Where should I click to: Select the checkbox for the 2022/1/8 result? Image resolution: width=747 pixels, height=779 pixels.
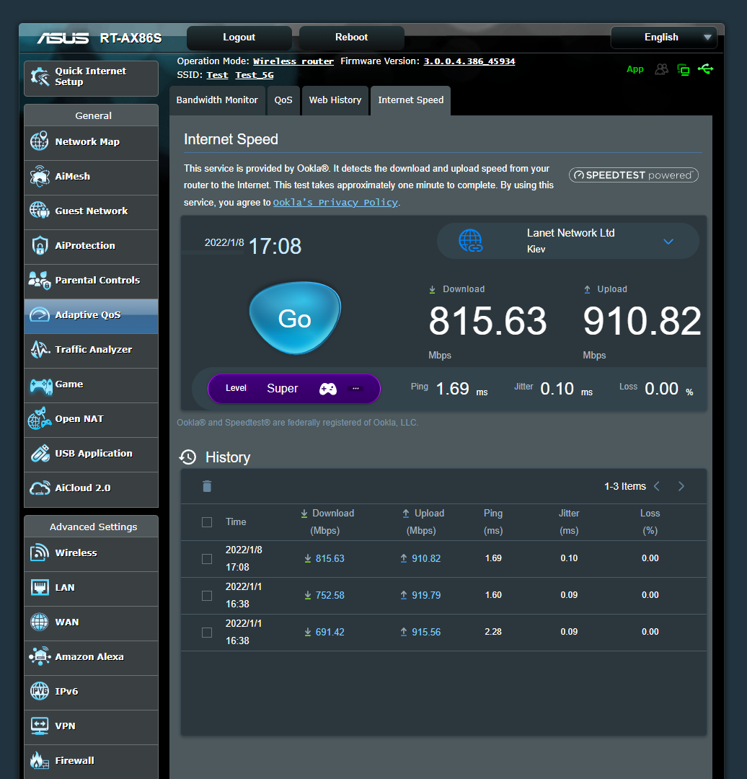(x=207, y=558)
